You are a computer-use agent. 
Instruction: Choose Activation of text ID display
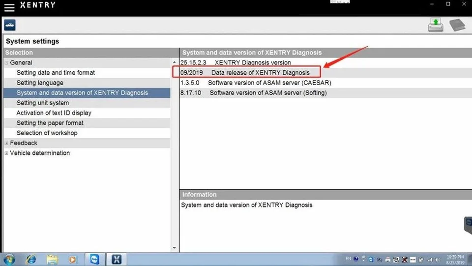pos(54,113)
